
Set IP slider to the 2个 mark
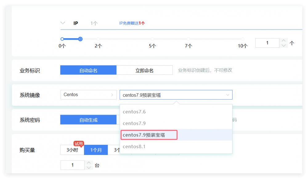tap(98, 39)
